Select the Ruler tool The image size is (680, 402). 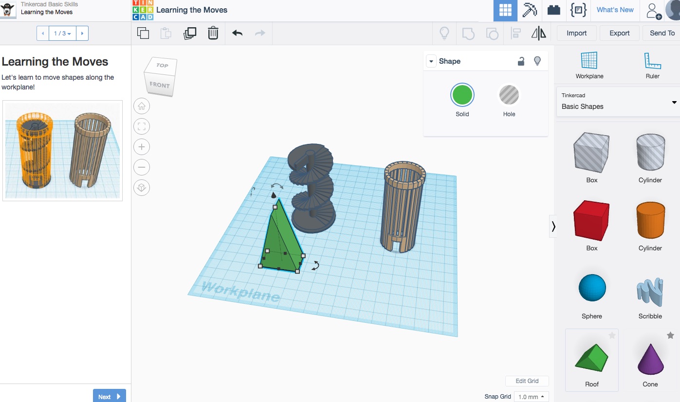652,66
